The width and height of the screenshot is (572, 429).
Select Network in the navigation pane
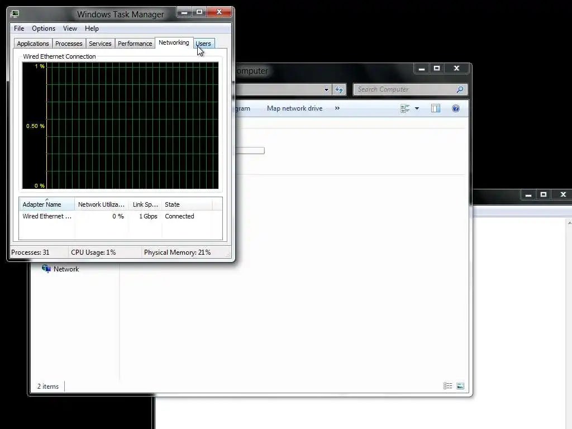[66, 269]
